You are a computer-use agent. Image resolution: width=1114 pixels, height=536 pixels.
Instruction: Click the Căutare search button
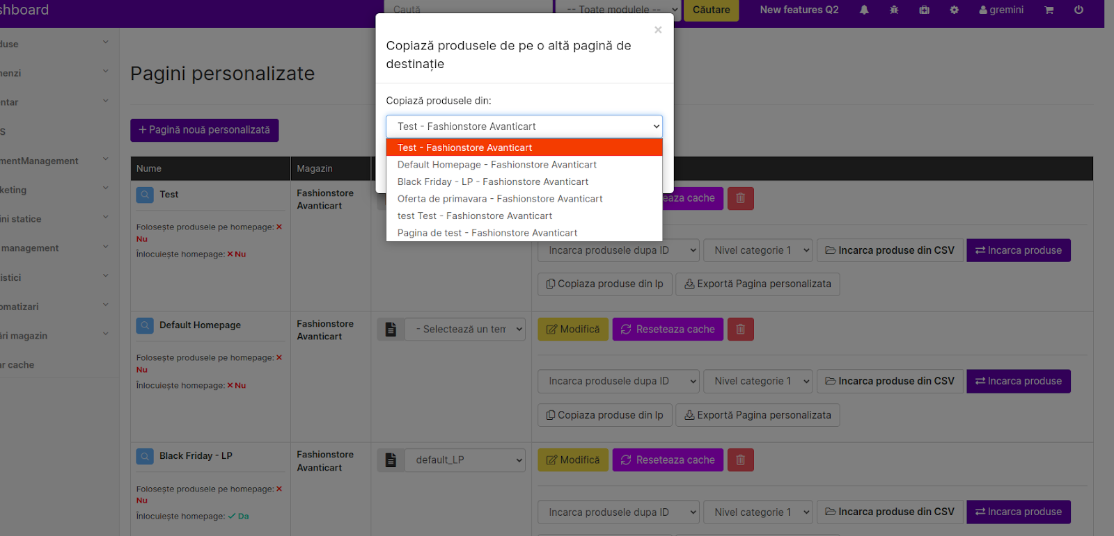(x=711, y=10)
